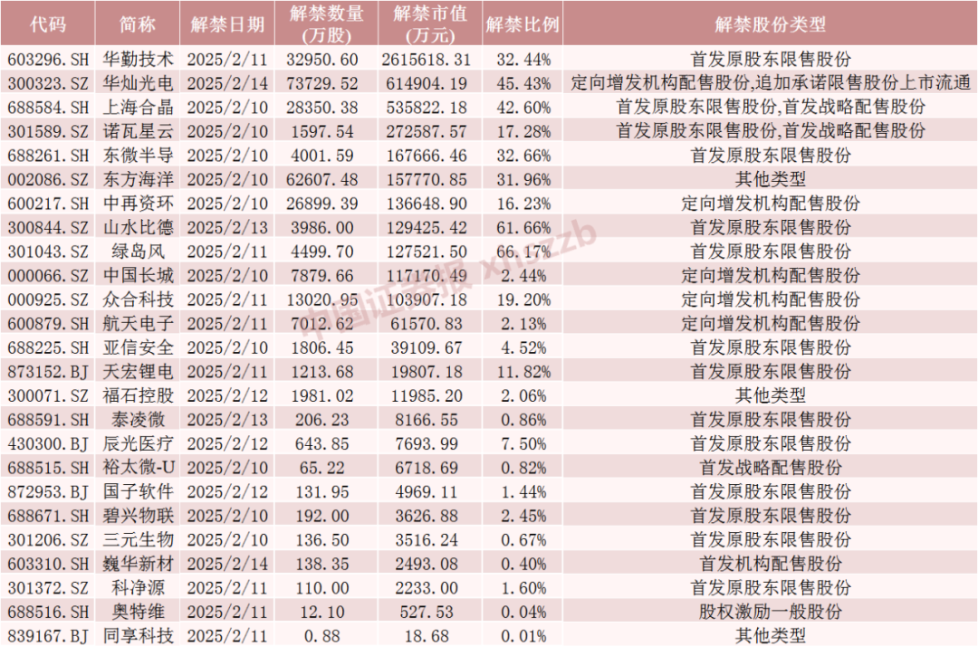Select the value 73729.52
This screenshot has height=646, width=978.
point(321,83)
